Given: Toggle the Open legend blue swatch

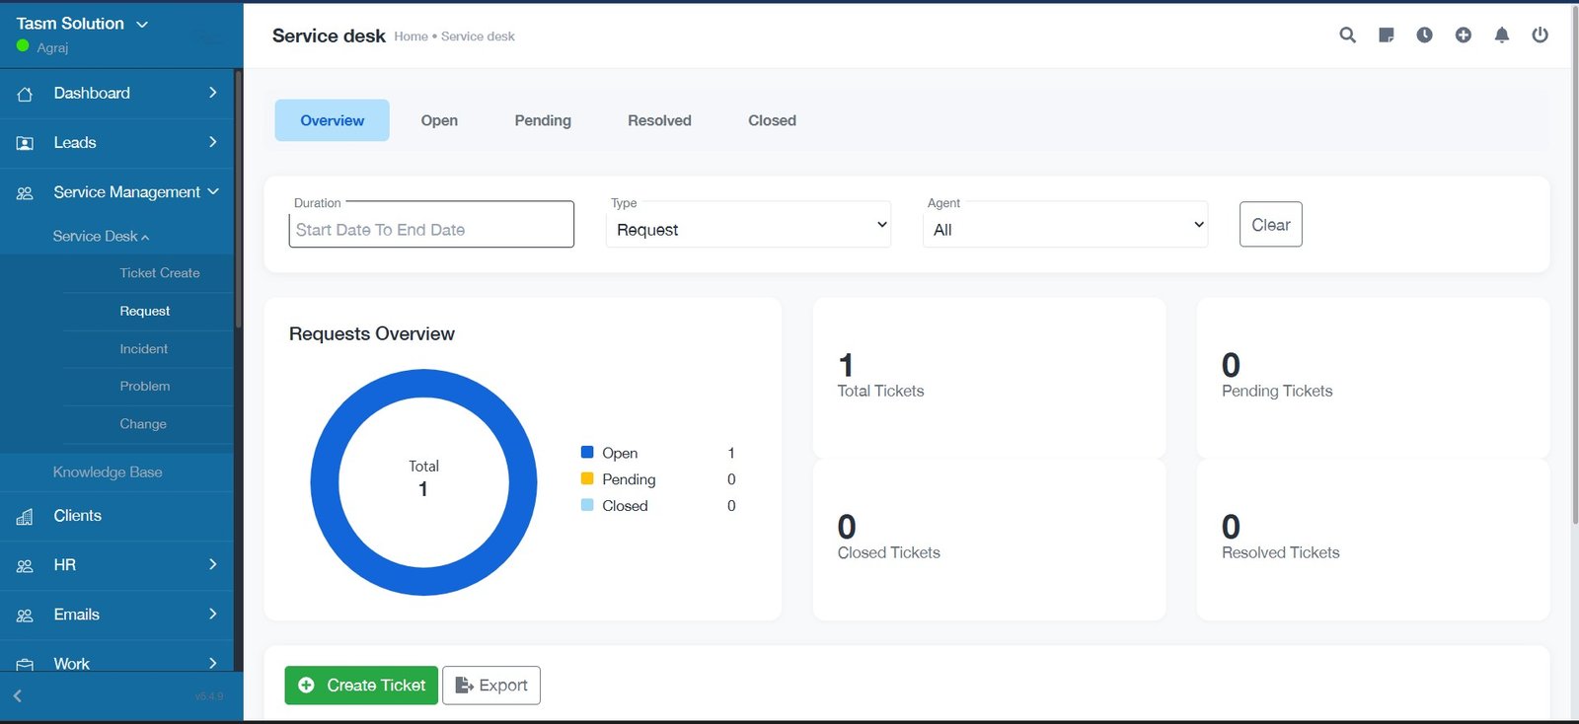Looking at the screenshot, I should [587, 453].
